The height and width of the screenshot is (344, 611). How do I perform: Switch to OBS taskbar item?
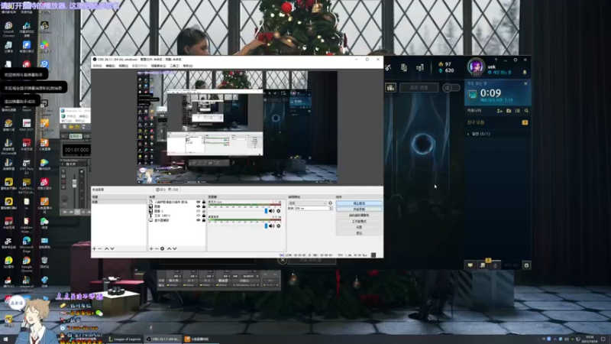(x=163, y=339)
